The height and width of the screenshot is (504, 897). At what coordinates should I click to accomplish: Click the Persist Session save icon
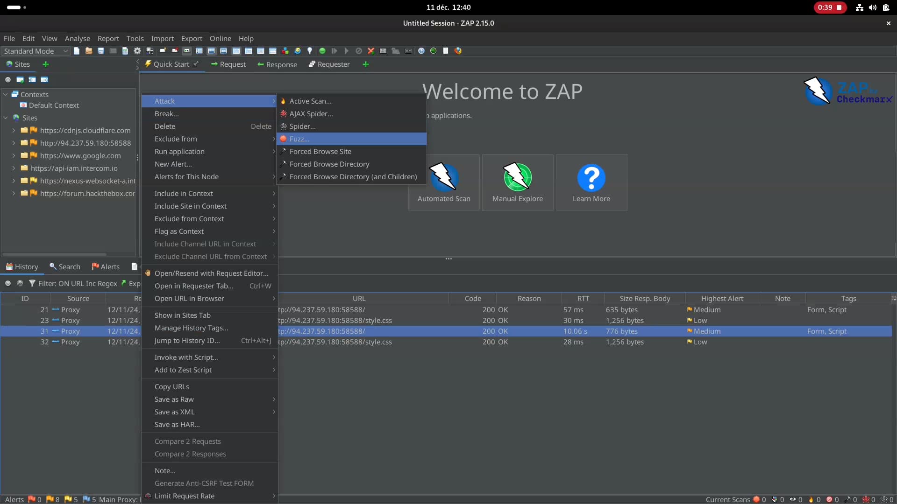pos(101,51)
